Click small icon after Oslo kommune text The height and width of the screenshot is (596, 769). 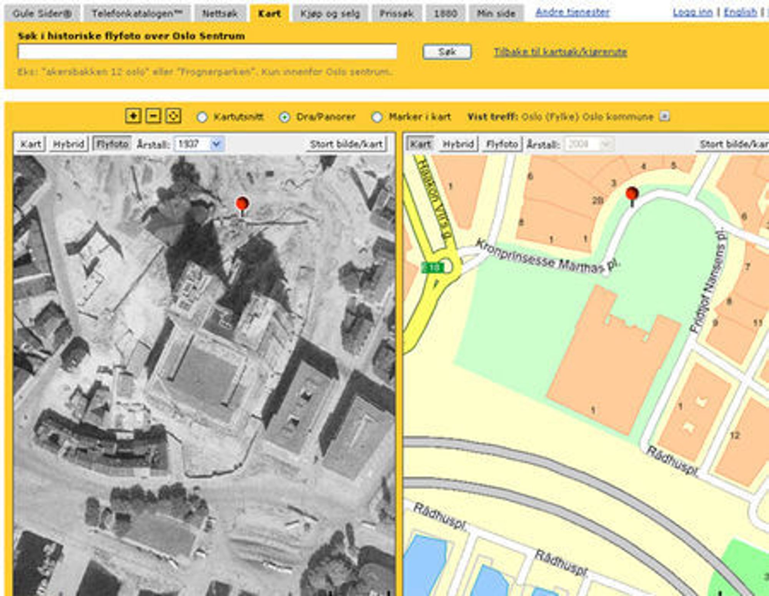pos(664,116)
